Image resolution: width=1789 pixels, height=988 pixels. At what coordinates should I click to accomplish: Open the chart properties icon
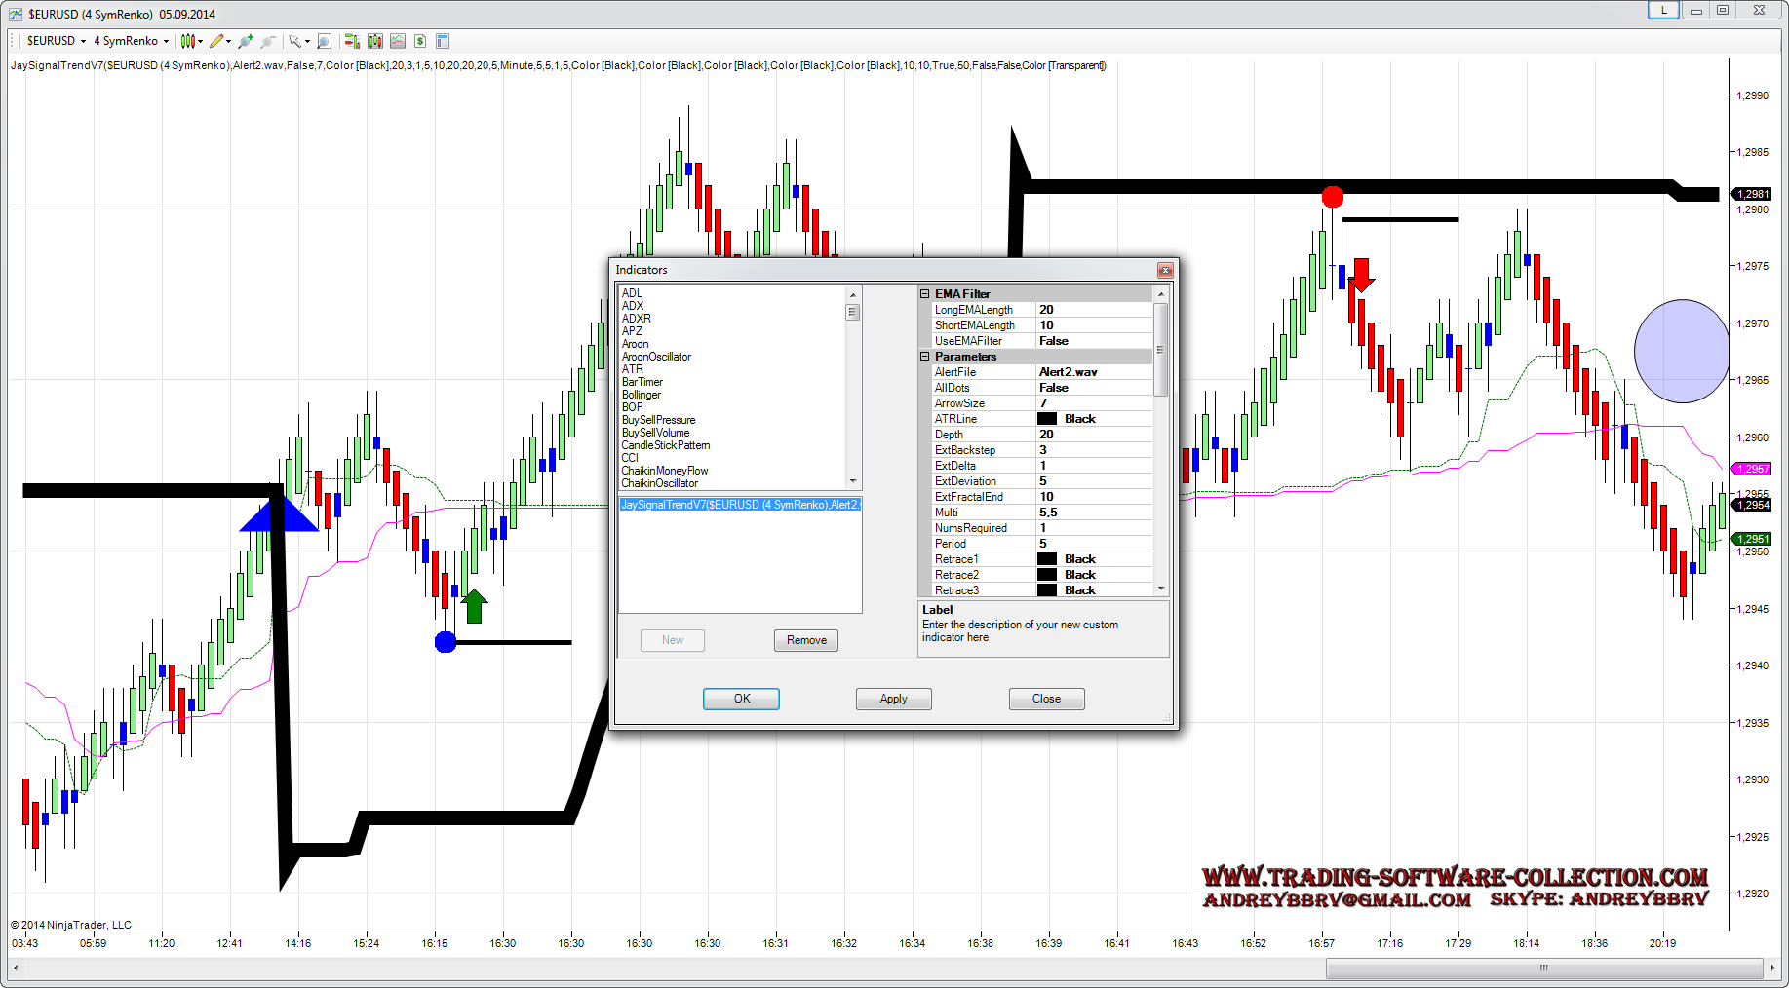tap(443, 41)
